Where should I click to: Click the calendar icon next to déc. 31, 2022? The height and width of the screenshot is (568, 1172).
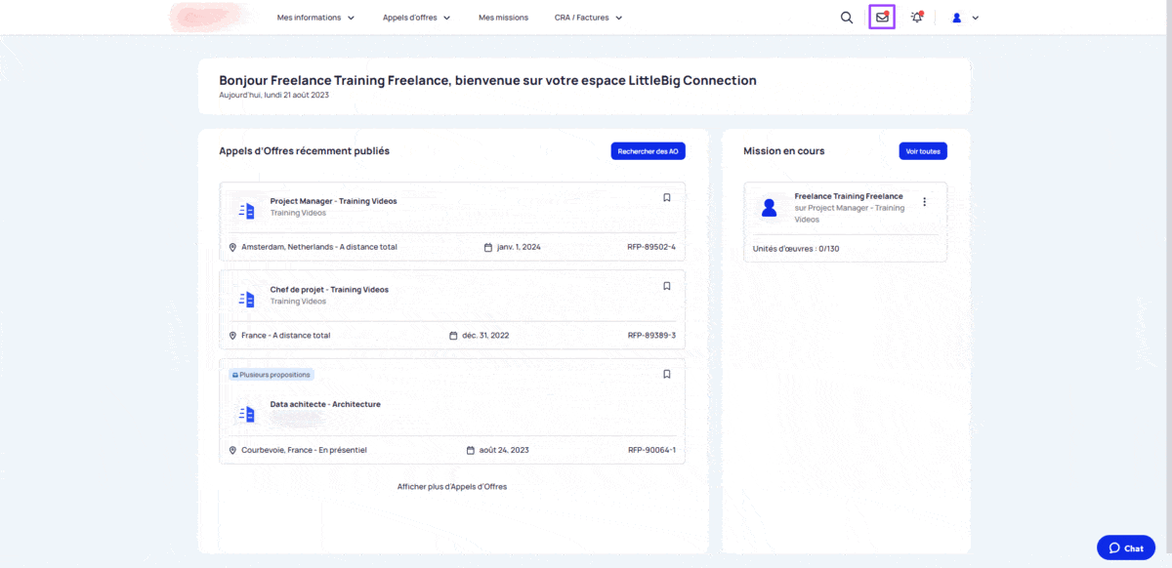[x=453, y=335]
